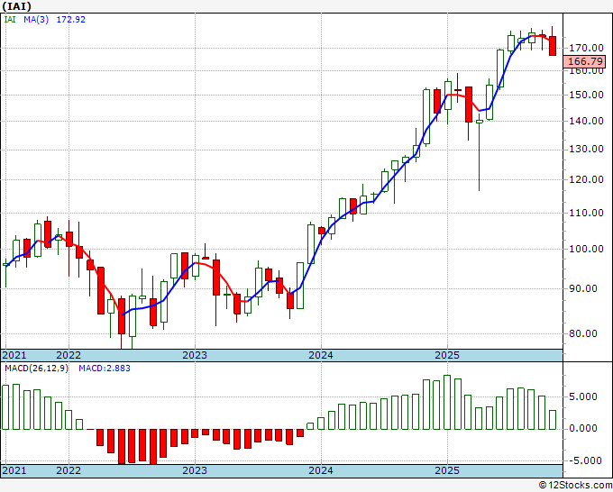Image resolution: width=613 pixels, height=492 pixels.
Task: Click the last red candlestick near 170
Action: [553, 46]
